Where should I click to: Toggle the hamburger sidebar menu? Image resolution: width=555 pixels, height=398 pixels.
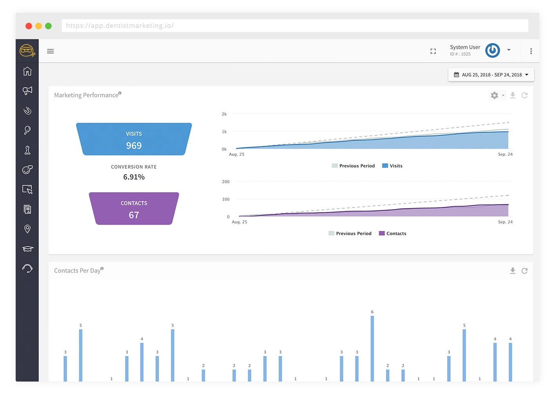pos(51,51)
